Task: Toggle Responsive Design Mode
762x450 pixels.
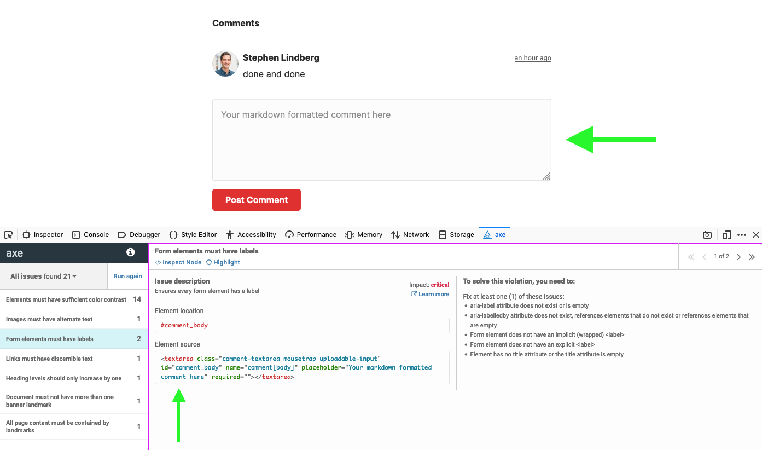Action: click(x=727, y=234)
